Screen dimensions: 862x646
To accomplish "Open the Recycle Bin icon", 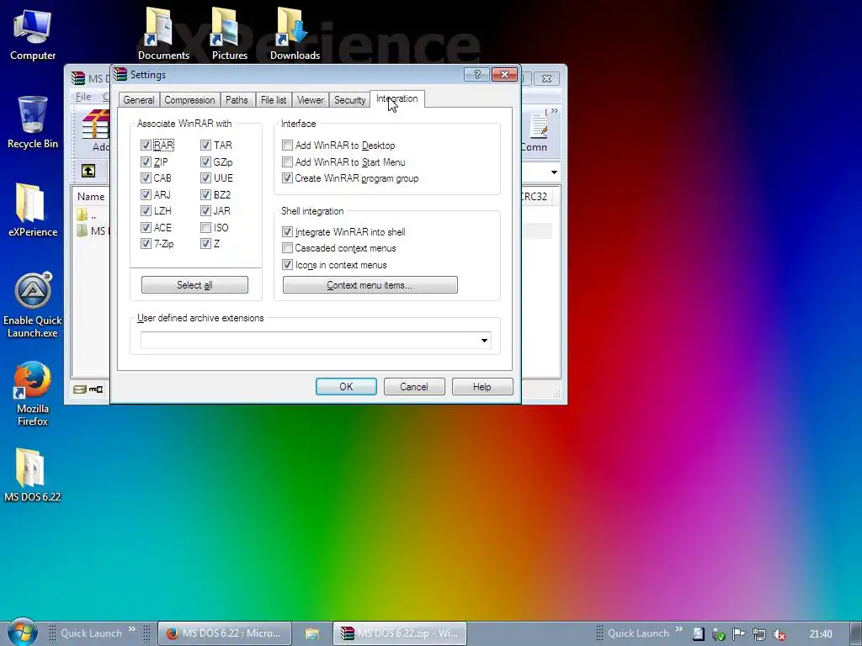I will [33, 122].
